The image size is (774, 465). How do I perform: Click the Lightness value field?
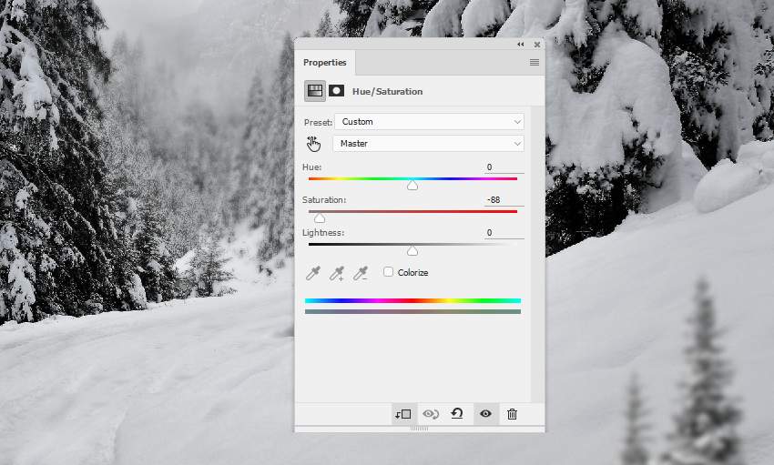[x=504, y=232]
